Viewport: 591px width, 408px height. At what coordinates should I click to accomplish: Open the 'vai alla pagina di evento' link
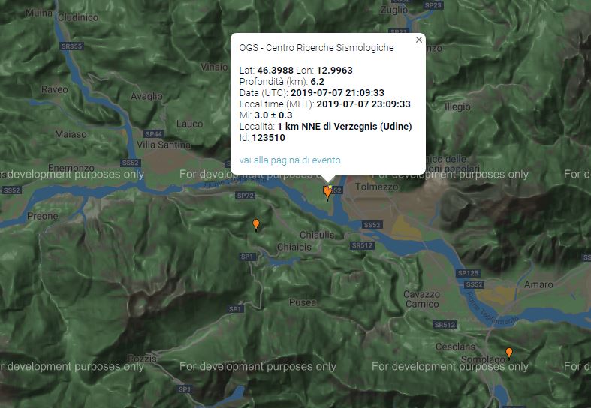(290, 160)
